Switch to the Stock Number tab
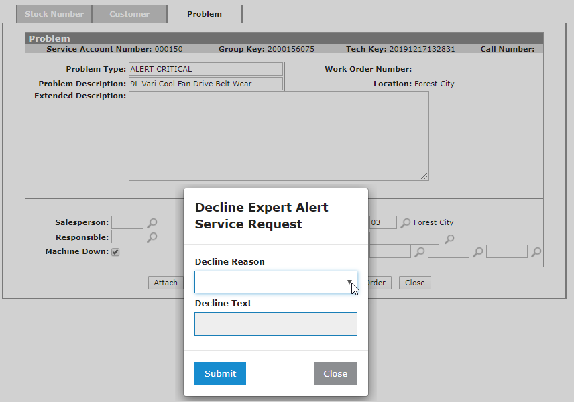 (x=54, y=14)
